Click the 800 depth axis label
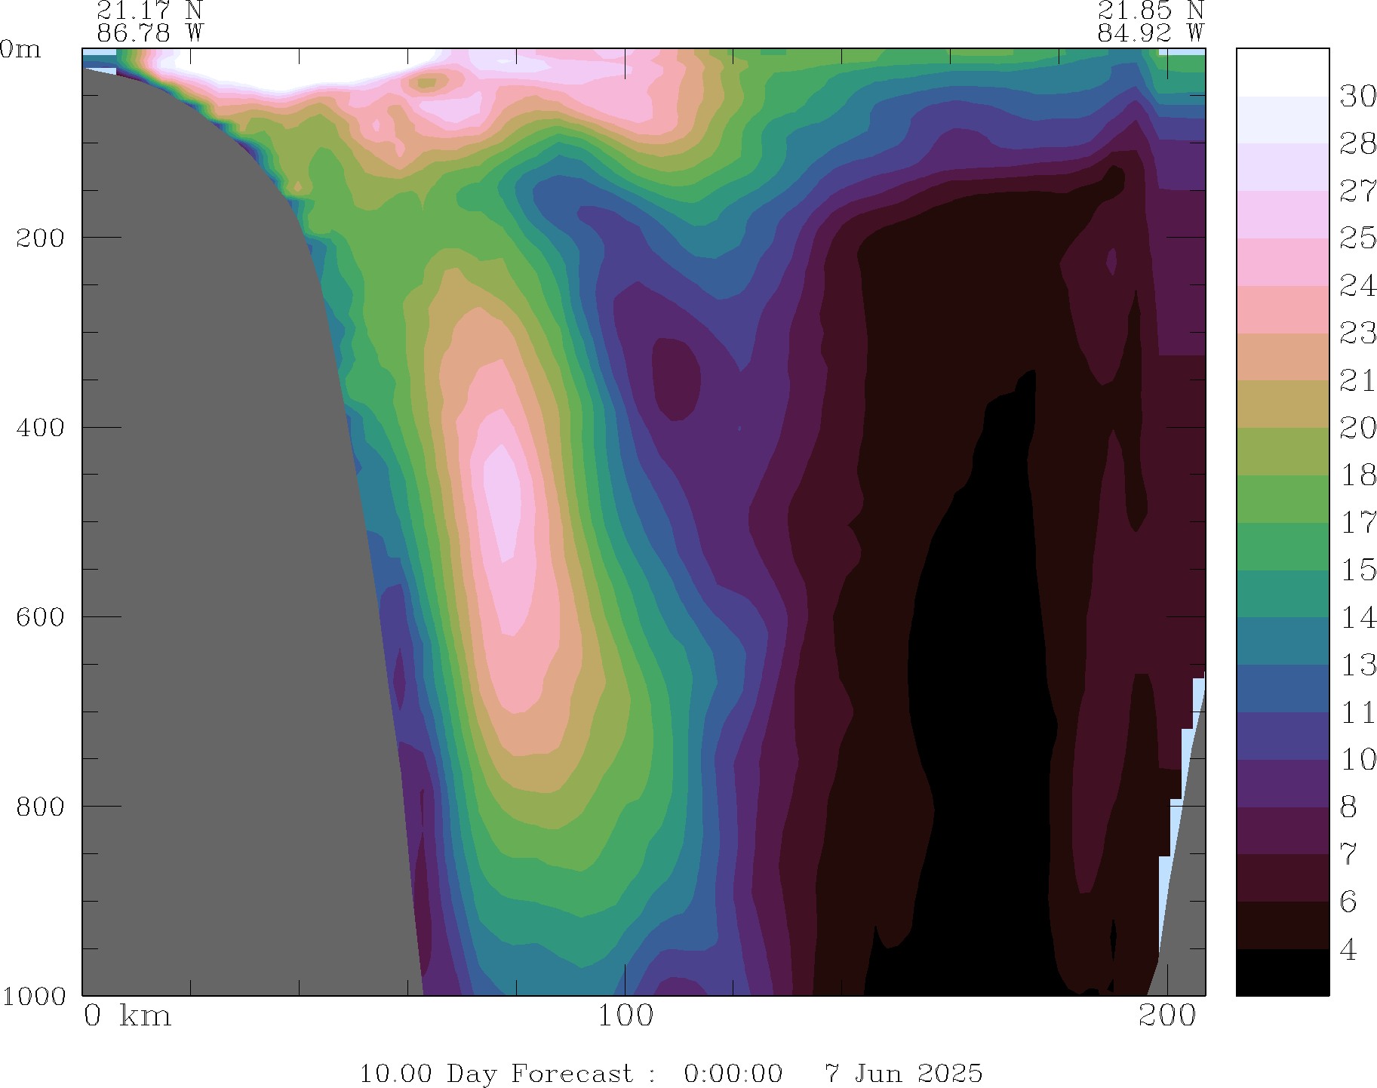The height and width of the screenshot is (1088, 1377). 41,806
